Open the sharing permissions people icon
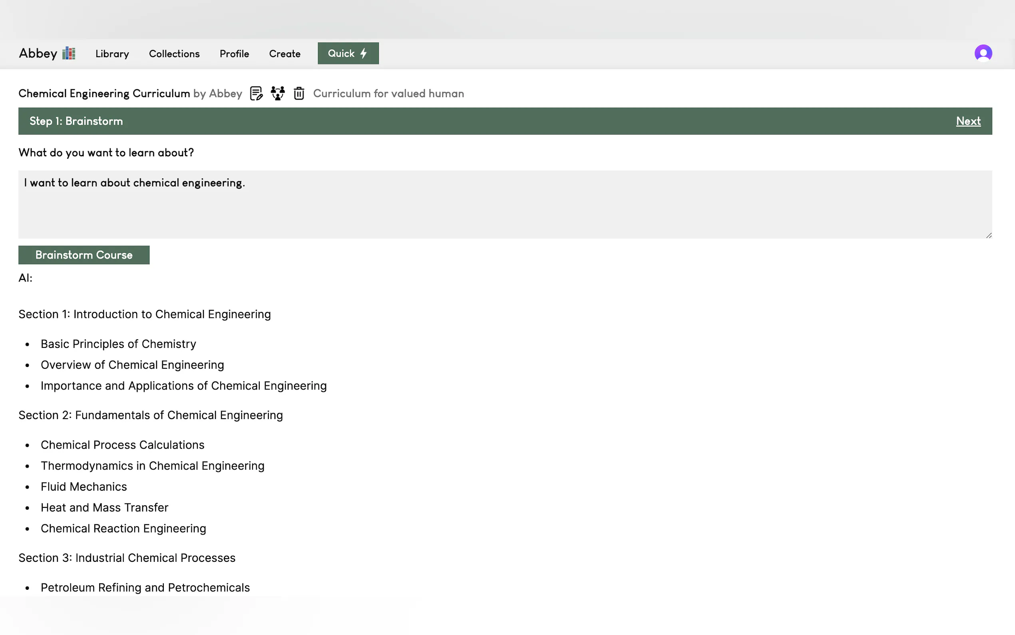The width and height of the screenshot is (1015, 635). (277, 93)
